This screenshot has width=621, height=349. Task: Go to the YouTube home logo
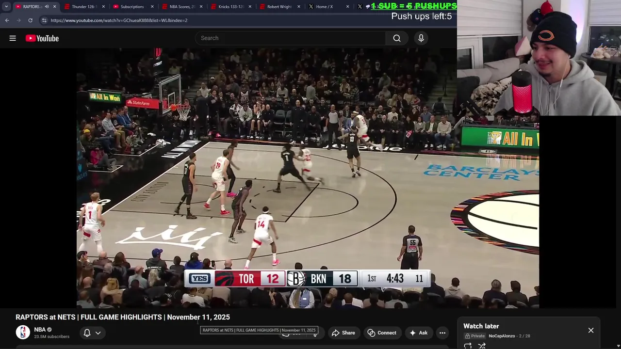pos(42,38)
